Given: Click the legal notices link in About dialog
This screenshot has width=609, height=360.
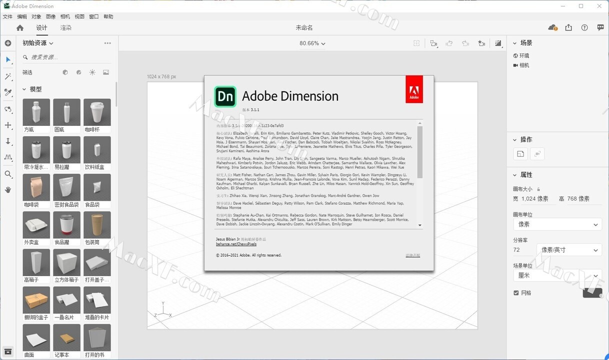Looking at the screenshot, I should click(413, 255).
